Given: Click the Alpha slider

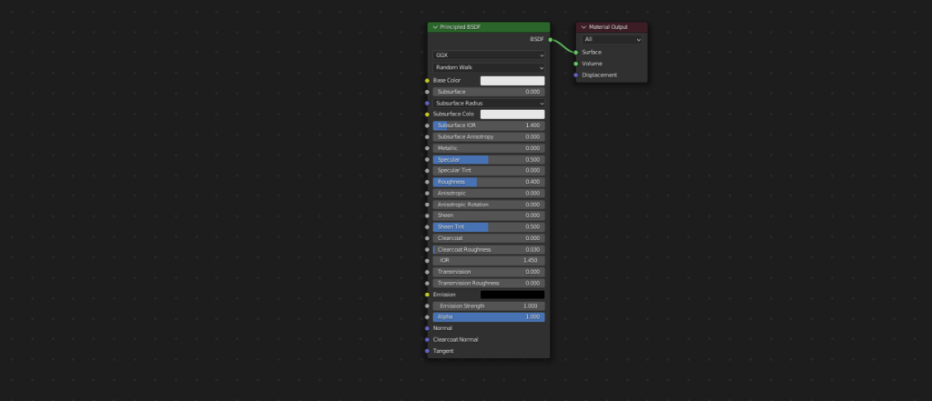Looking at the screenshot, I should [x=489, y=317].
